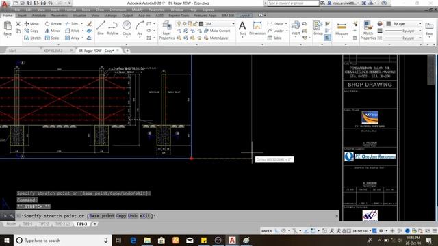Select the Line tool
This screenshot has height=246, width=438.
coord(101,28)
